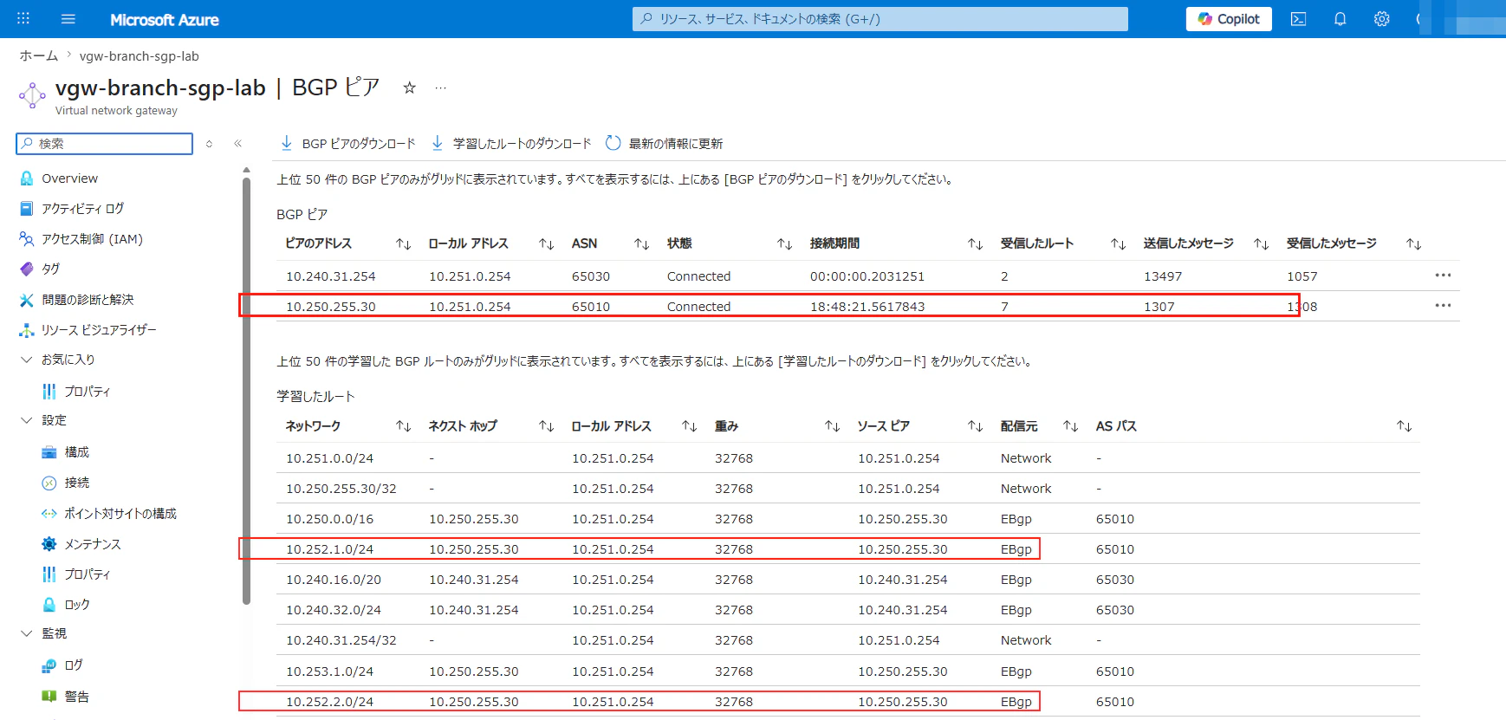Viewport: 1506px width, 720px height.
Task: Open the notifications bell
Action: (x=1340, y=18)
